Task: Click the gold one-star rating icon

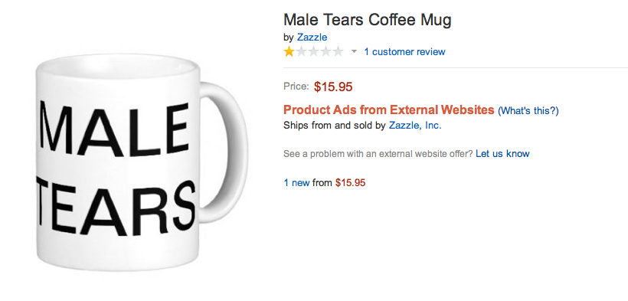Action: point(289,52)
